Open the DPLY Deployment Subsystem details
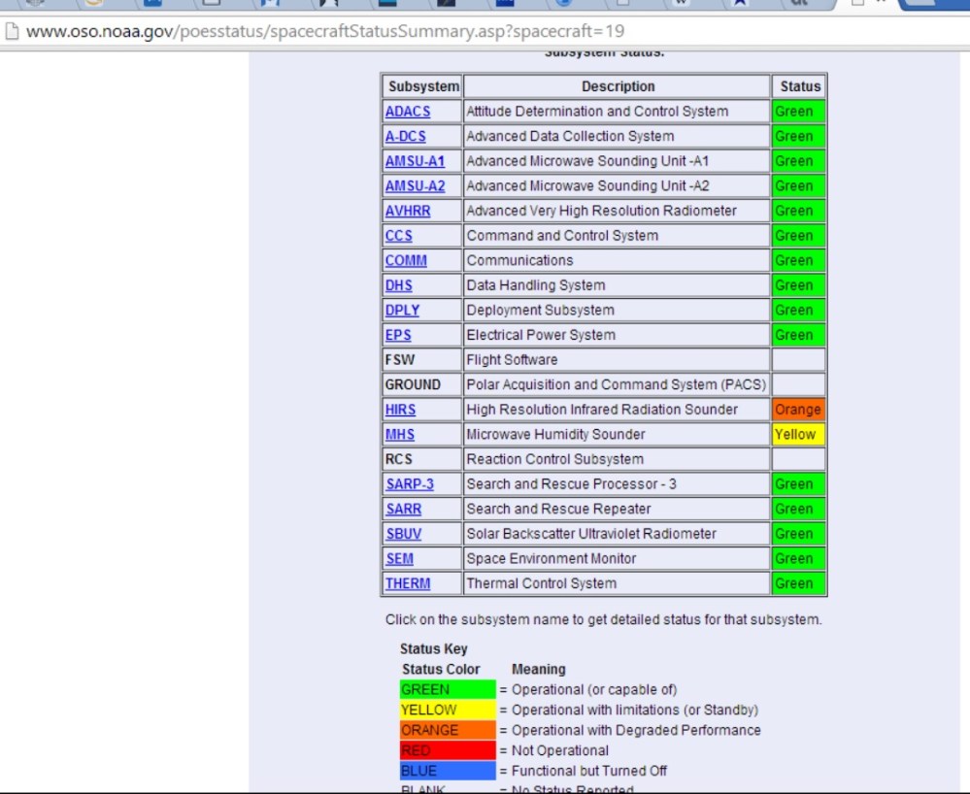Image resolution: width=970 pixels, height=794 pixels. coord(402,310)
